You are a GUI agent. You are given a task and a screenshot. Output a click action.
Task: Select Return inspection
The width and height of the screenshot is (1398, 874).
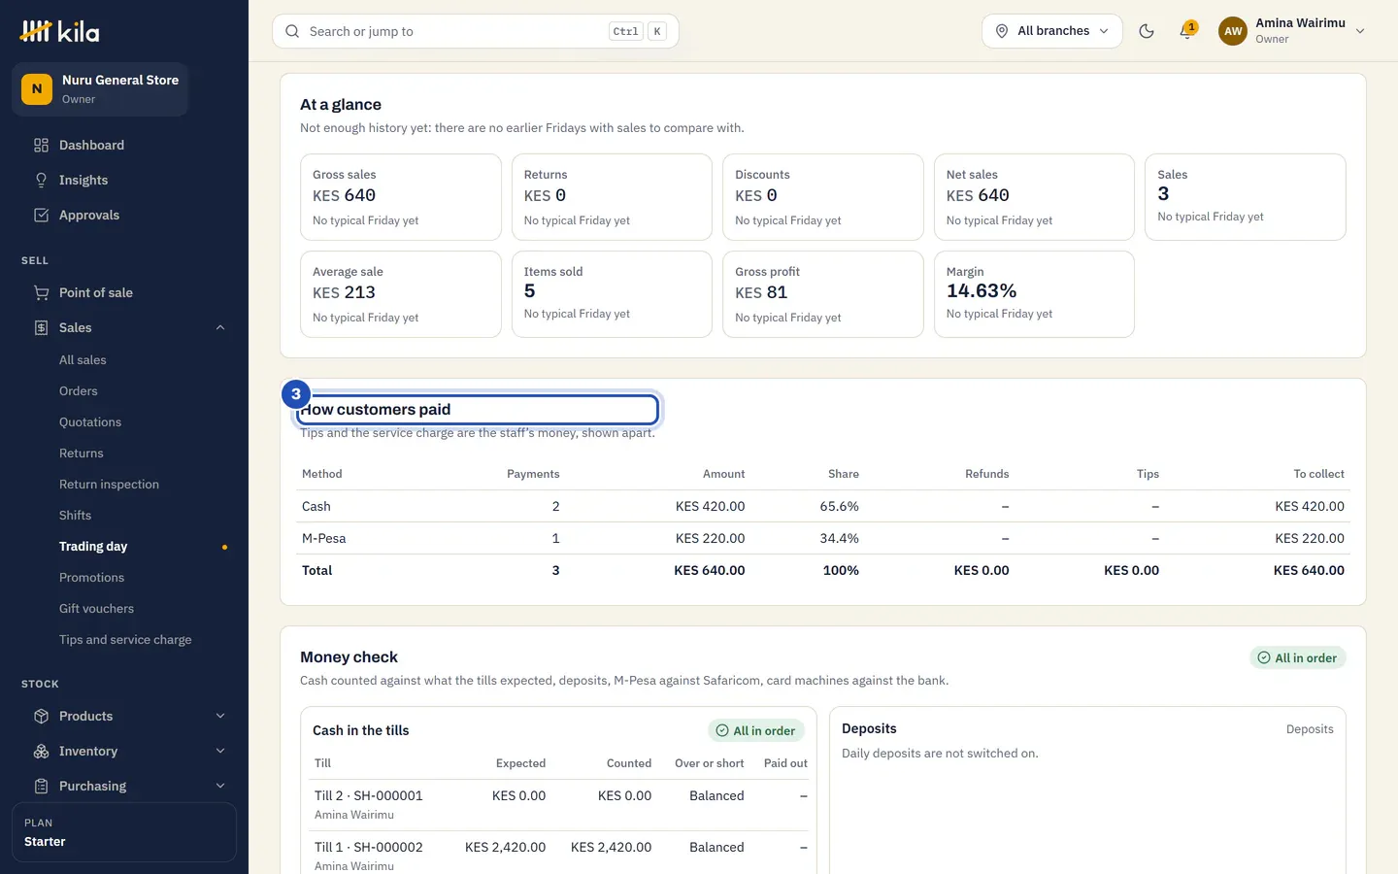click(x=109, y=485)
